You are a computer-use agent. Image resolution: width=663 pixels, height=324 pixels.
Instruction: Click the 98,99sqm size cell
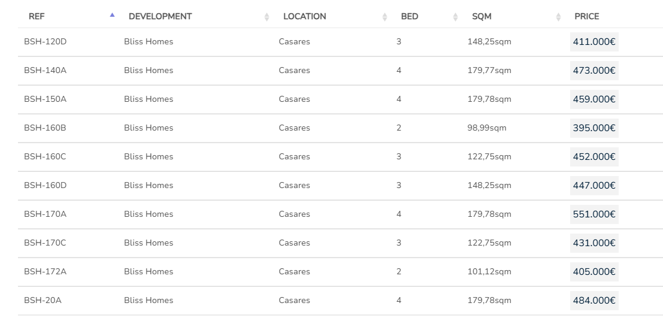[x=487, y=128]
